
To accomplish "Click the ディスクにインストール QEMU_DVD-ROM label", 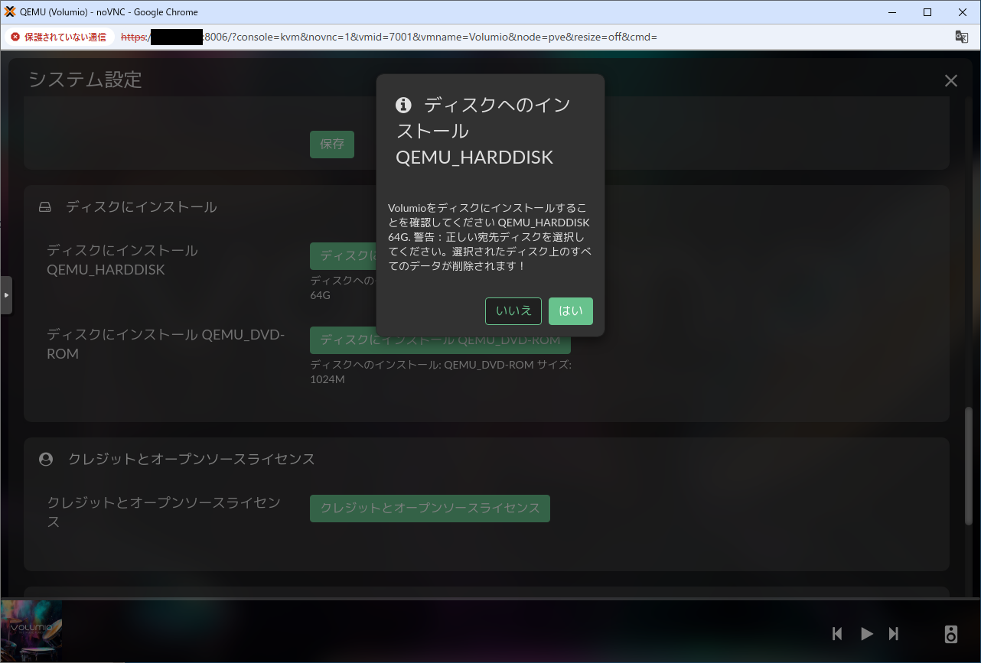I will point(165,344).
